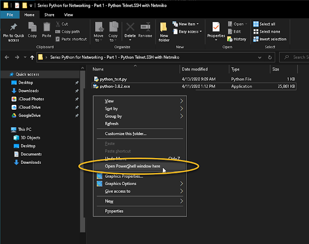The image size is (309, 244).
Task: Sort by the Name column header
Action: tap(136, 69)
